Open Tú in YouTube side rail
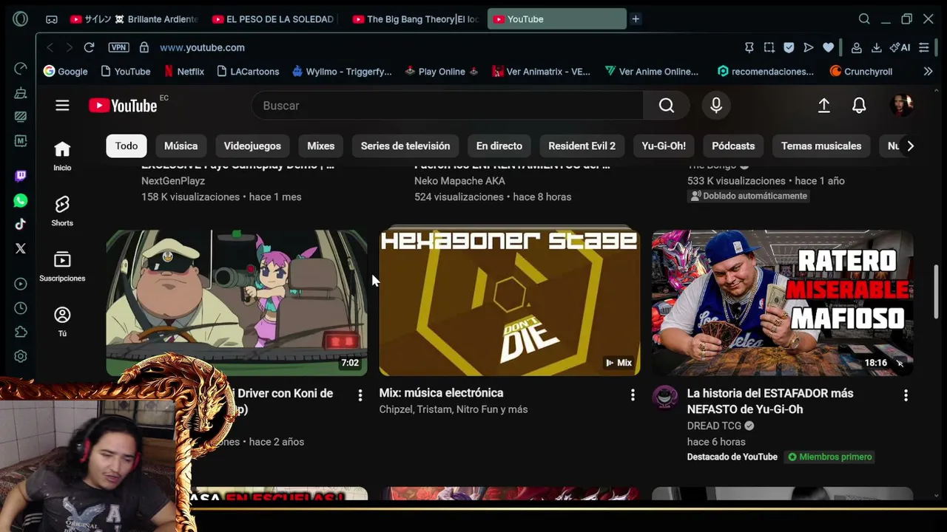Image resolution: width=947 pixels, height=532 pixels. pos(62,322)
